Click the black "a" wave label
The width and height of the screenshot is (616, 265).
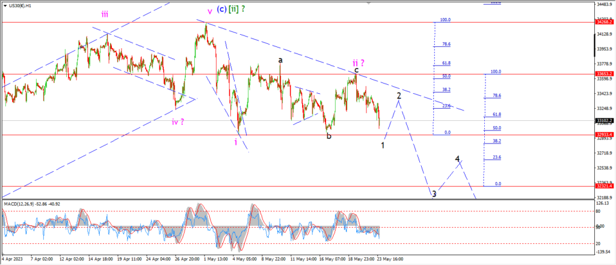pyautogui.click(x=280, y=59)
